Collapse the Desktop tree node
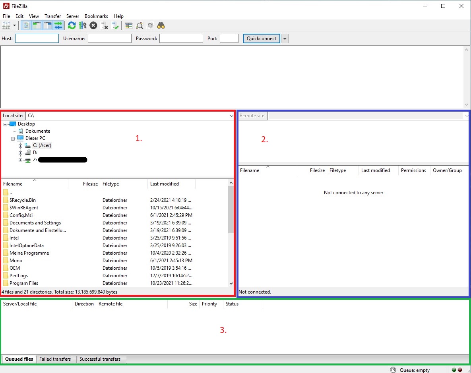The width and height of the screenshot is (471, 373). pyautogui.click(x=5, y=124)
